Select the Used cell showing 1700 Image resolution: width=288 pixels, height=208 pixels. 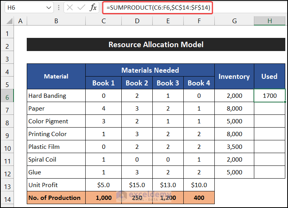click(269, 95)
